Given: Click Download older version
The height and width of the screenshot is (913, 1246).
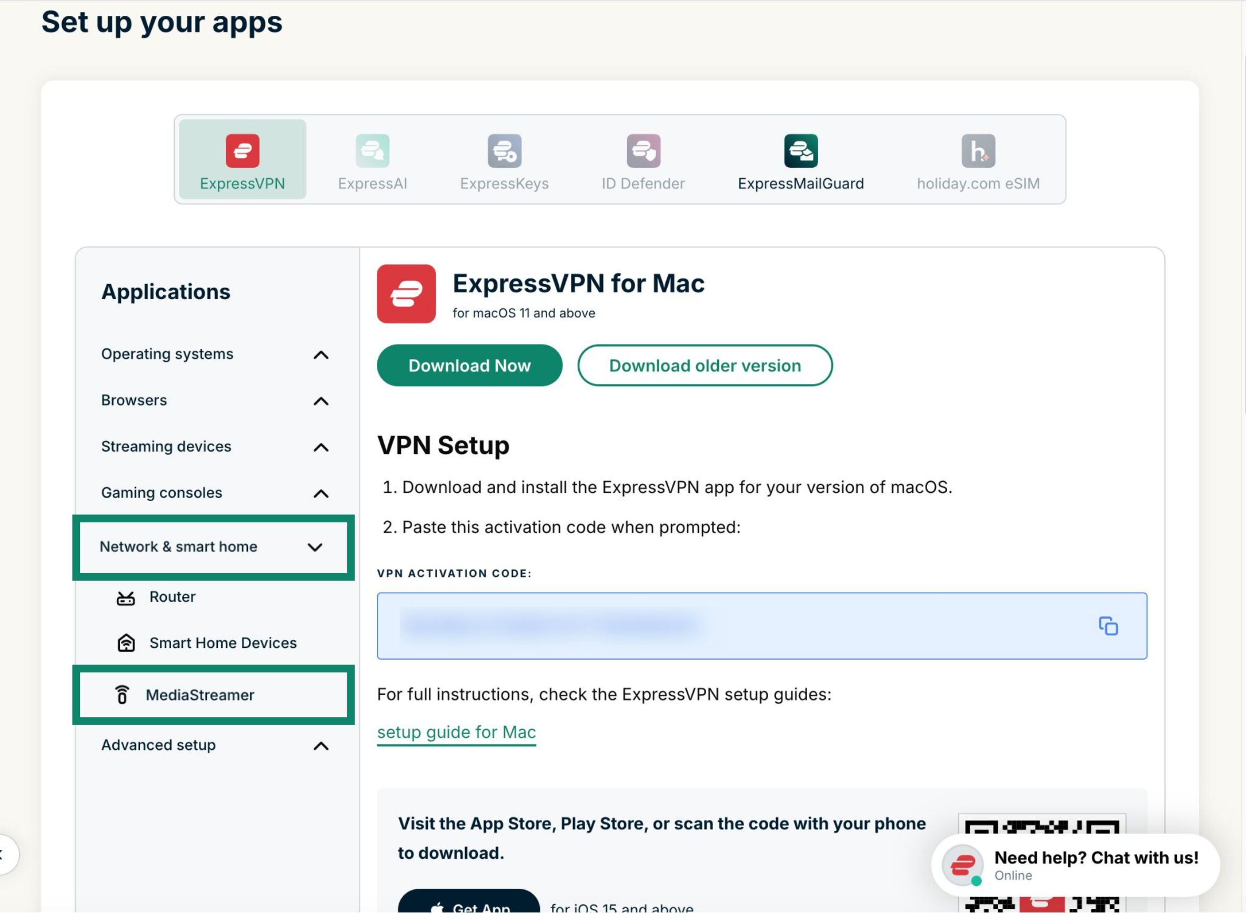Looking at the screenshot, I should point(705,366).
